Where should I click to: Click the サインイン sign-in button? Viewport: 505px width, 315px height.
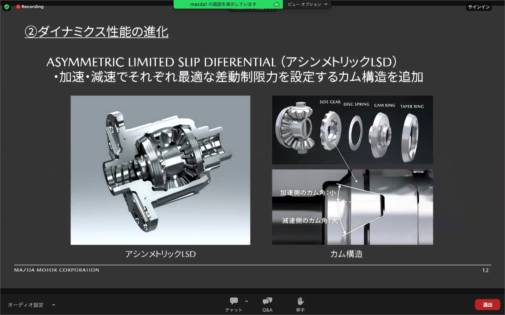tap(479, 7)
